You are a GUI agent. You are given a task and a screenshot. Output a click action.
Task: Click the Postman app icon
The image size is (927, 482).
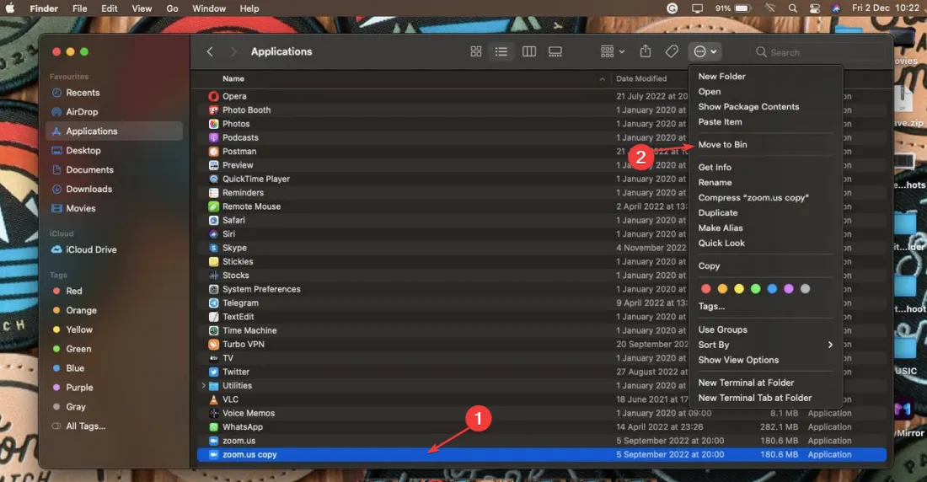click(x=213, y=152)
